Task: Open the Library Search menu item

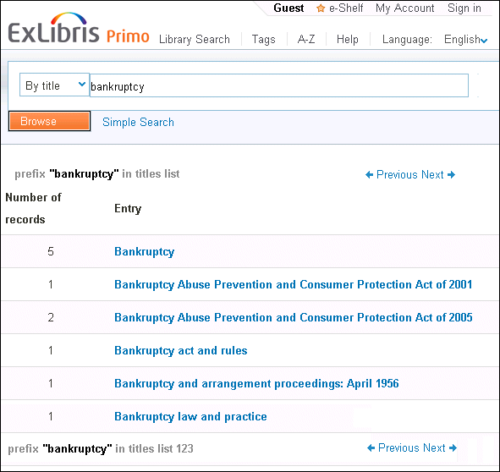Action: click(195, 39)
